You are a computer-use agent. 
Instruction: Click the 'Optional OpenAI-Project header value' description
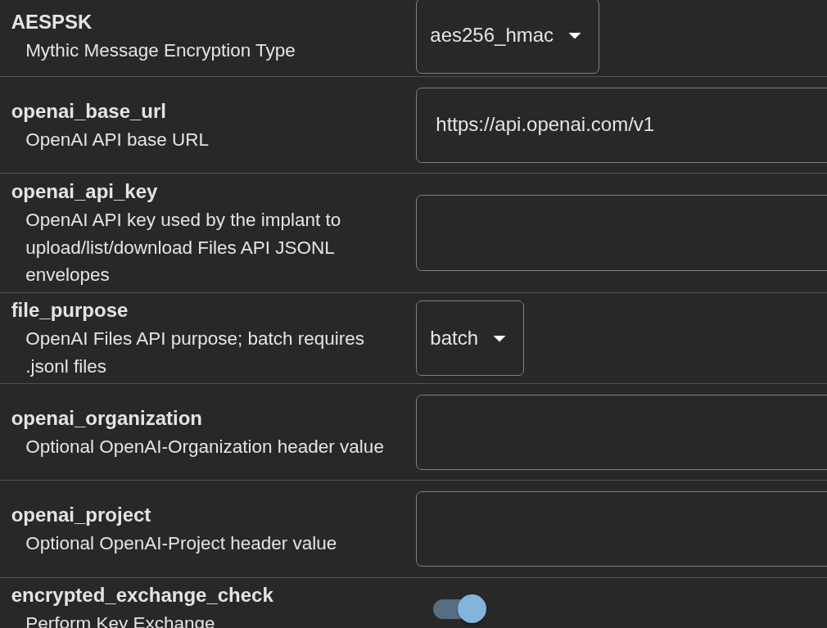[x=181, y=544]
